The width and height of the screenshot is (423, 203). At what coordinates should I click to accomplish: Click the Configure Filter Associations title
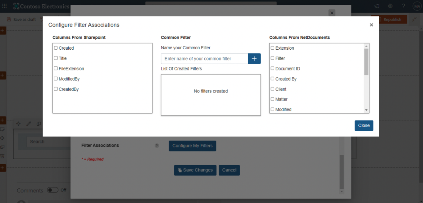click(84, 25)
